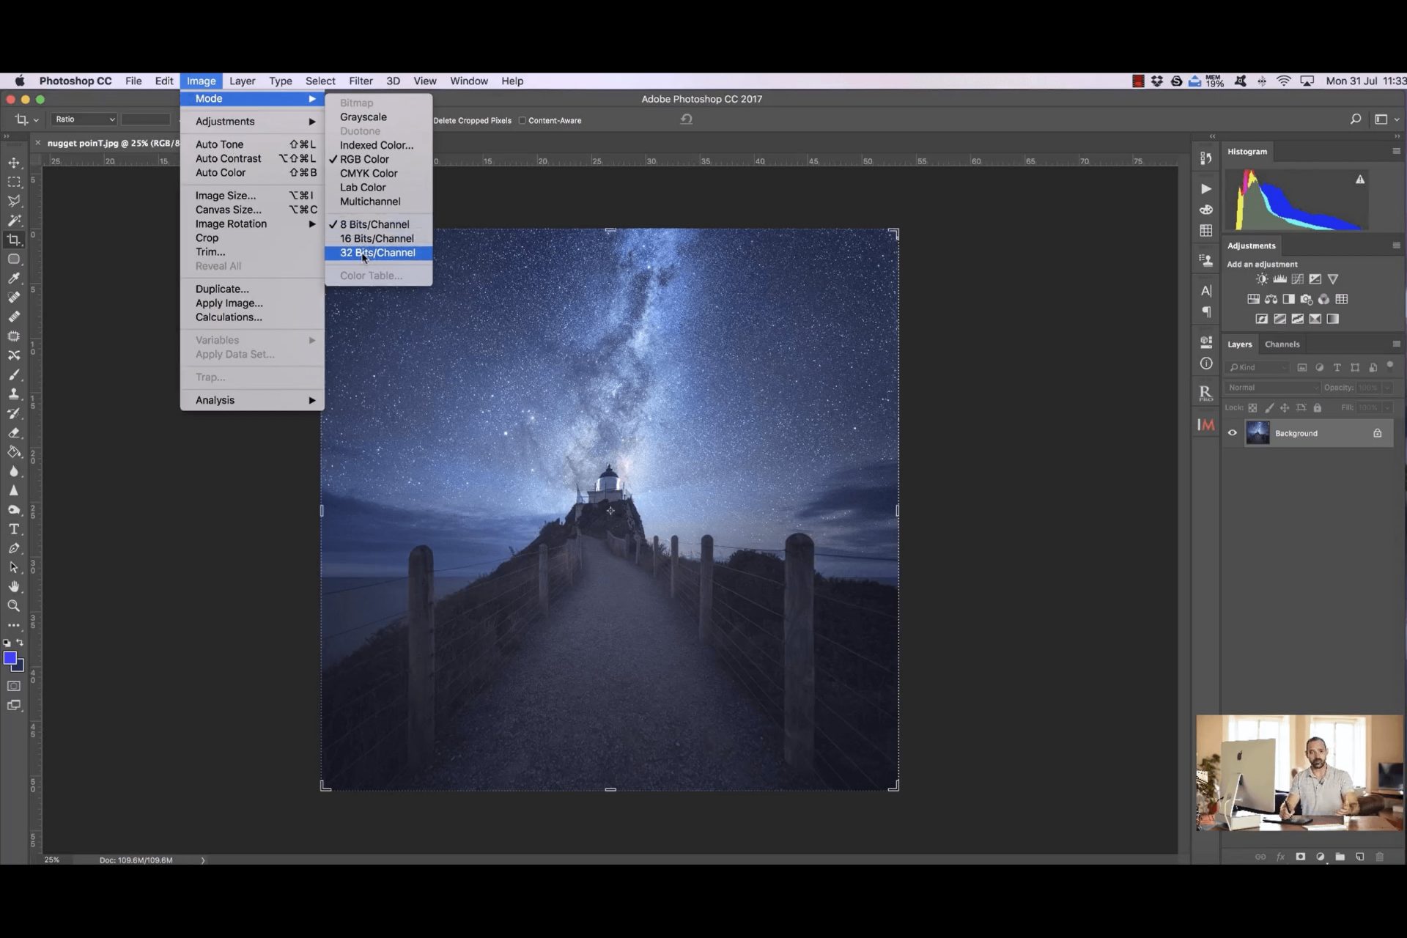Screen dimensions: 1407x938
Task: Open the Ratio dropdown in the options bar
Action: (84, 119)
